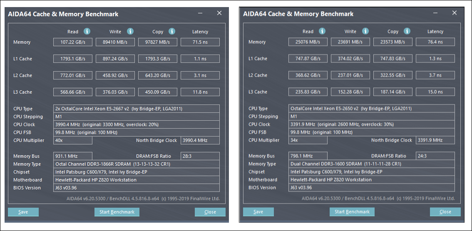The height and width of the screenshot is (231, 472).
Task: Click the Write info icon in the left window
Action: pyautogui.click(x=130, y=32)
